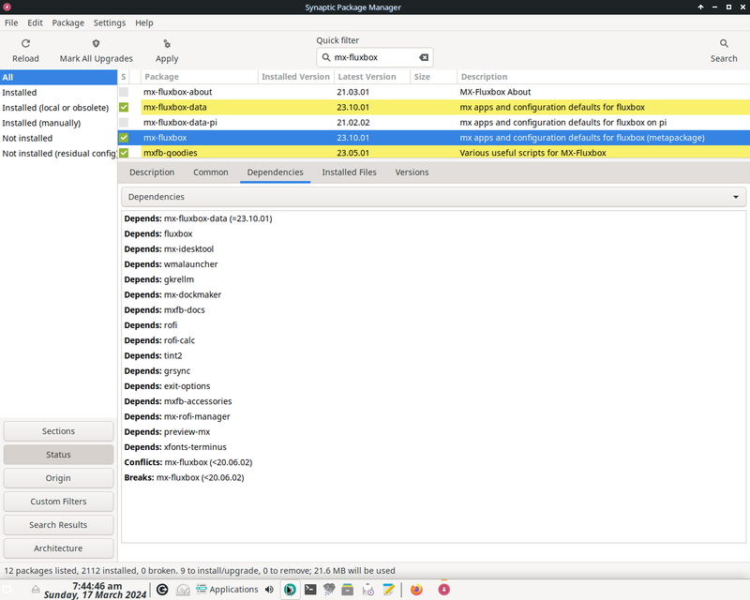Toggle the mx-fluxbox-data status checkbox

pyautogui.click(x=124, y=107)
